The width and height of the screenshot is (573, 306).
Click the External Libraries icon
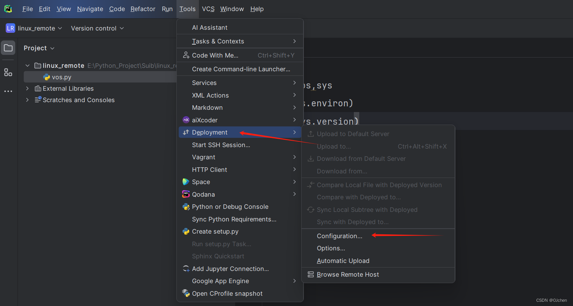[x=38, y=88]
